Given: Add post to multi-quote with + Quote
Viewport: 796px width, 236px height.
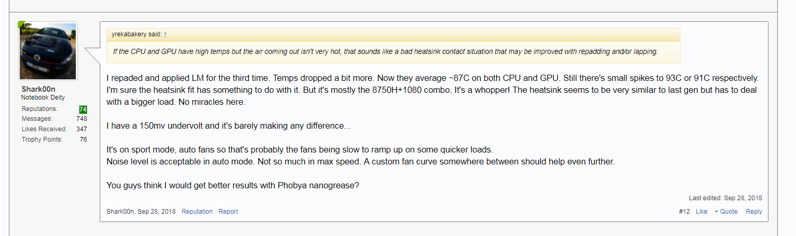Looking at the screenshot, I should click(726, 212).
